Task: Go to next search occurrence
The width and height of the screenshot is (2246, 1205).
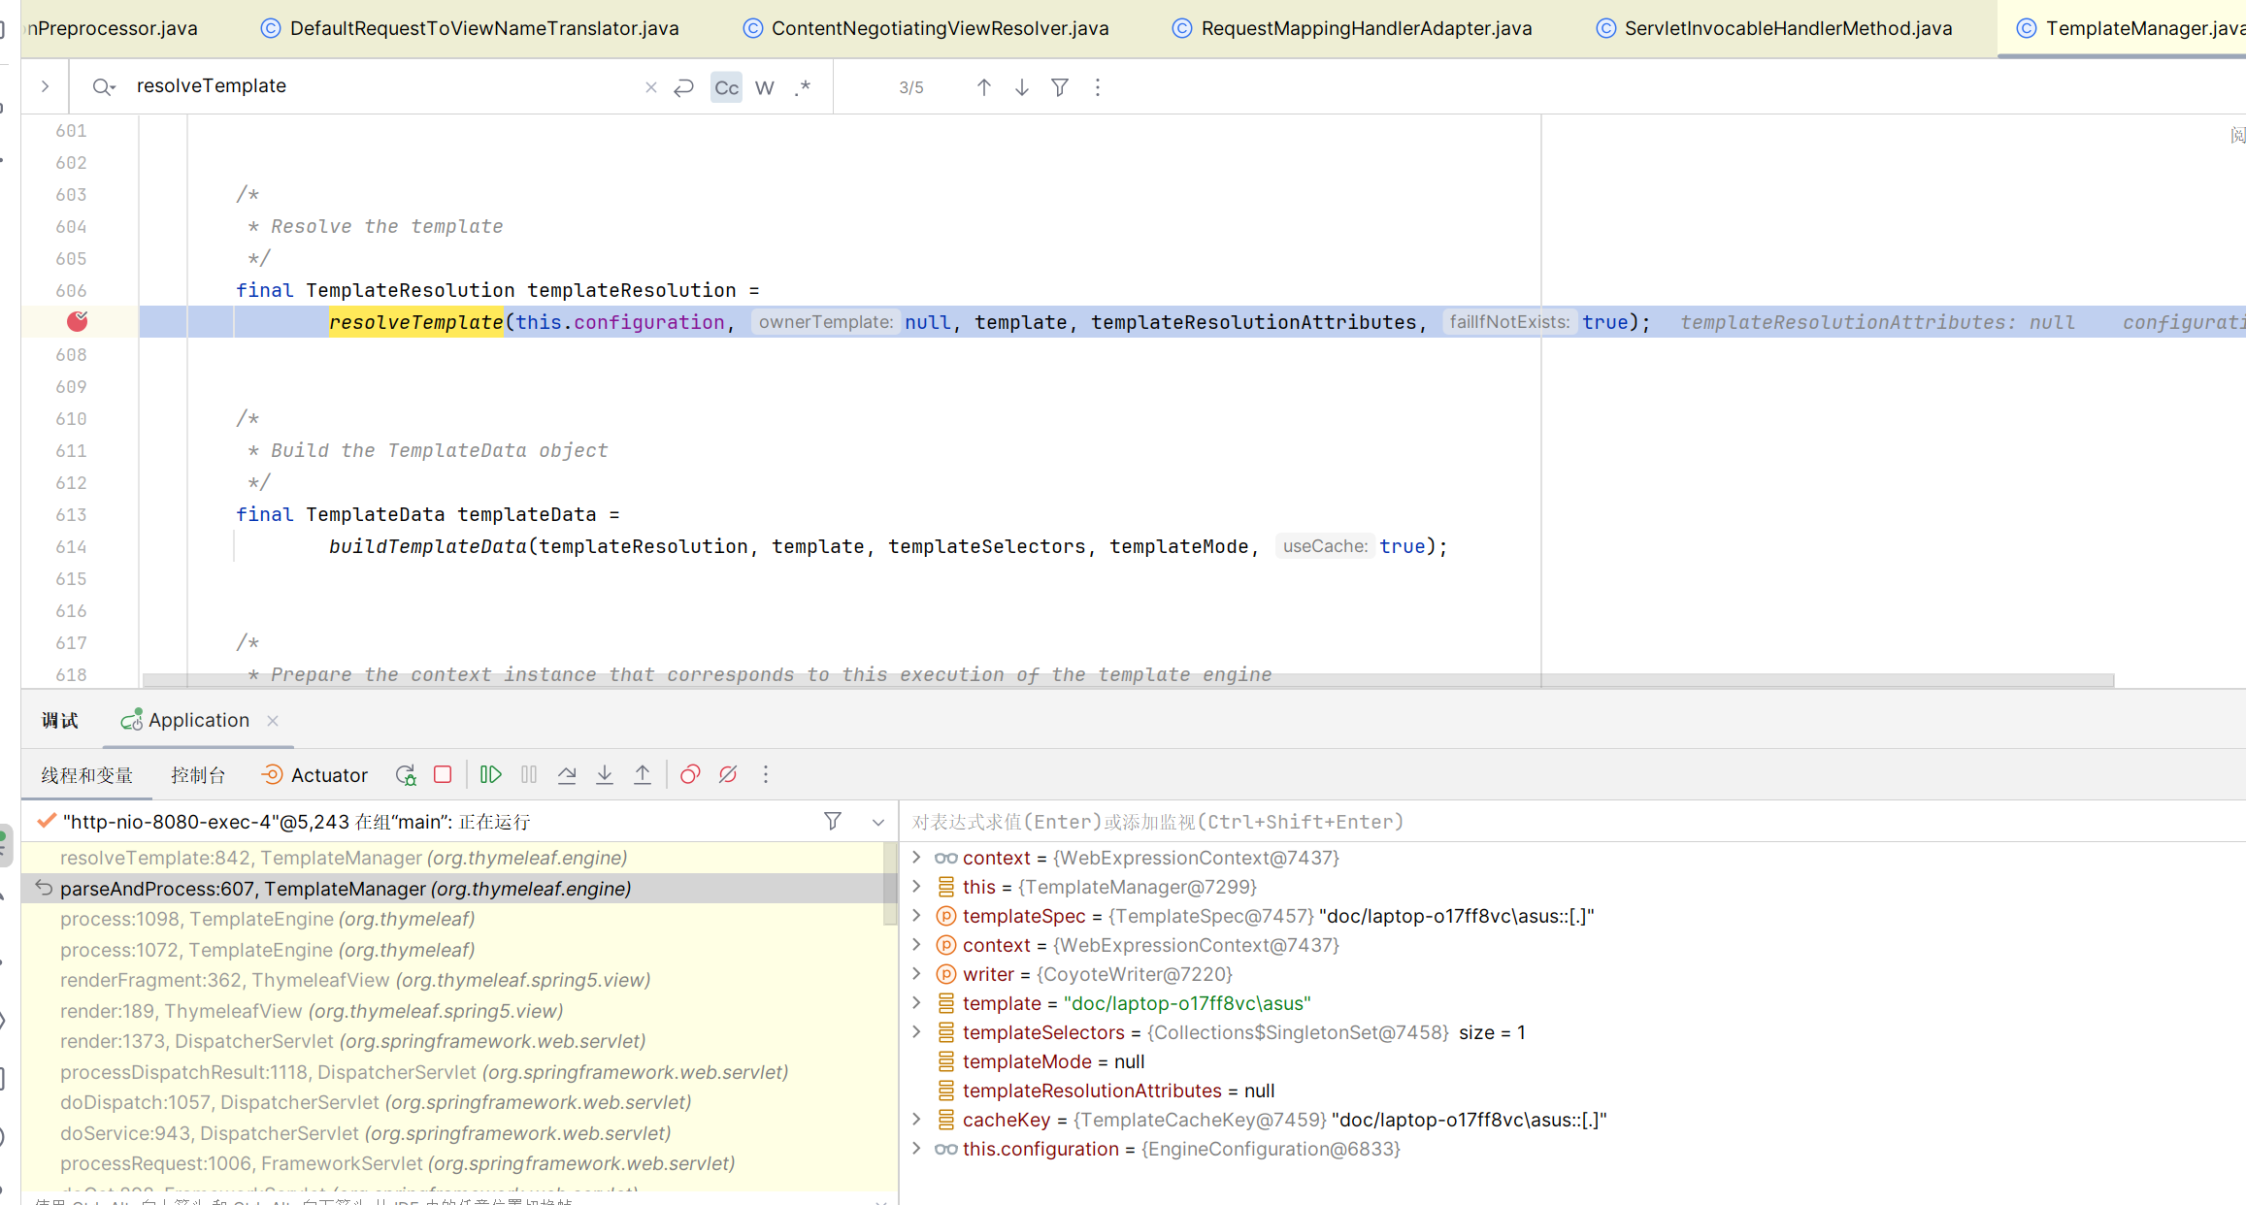Action: pos(1022,87)
